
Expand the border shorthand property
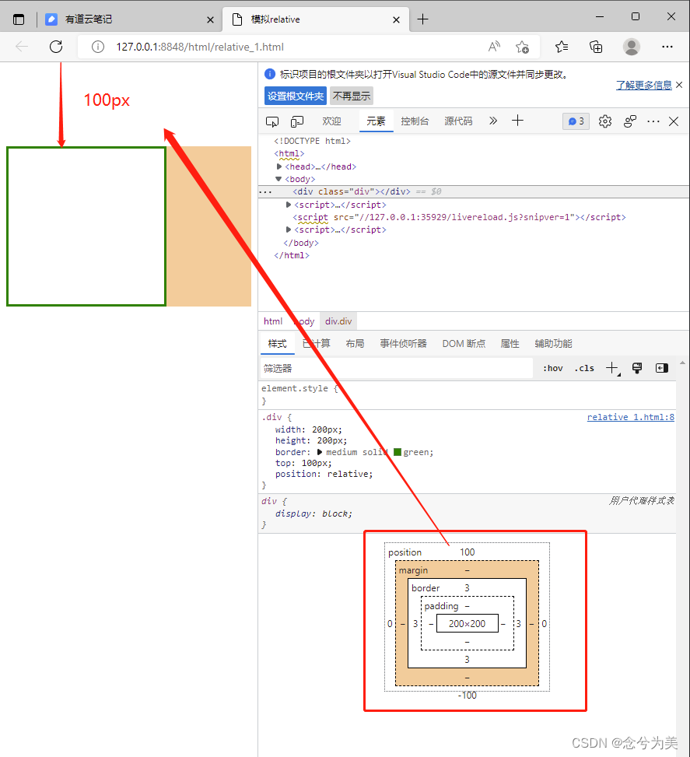coord(319,452)
